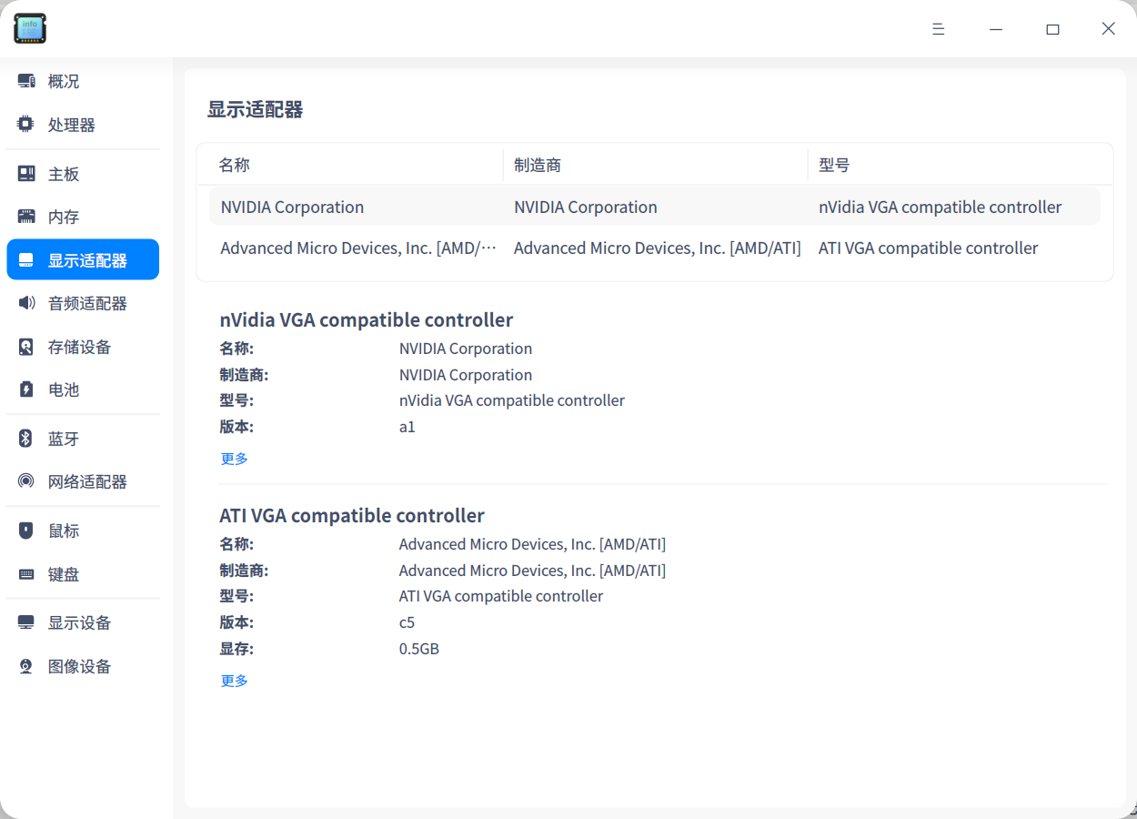View the 显示设备 page

coord(80,622)
